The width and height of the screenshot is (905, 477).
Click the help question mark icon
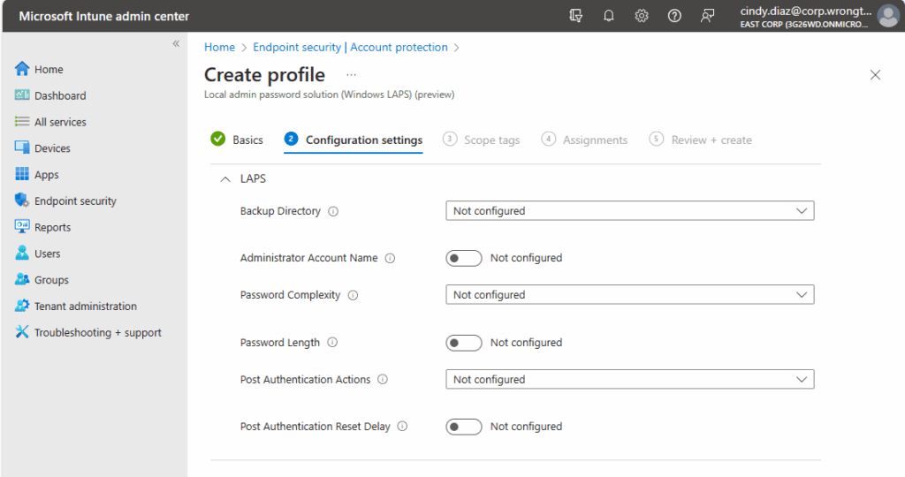point(674,16)
